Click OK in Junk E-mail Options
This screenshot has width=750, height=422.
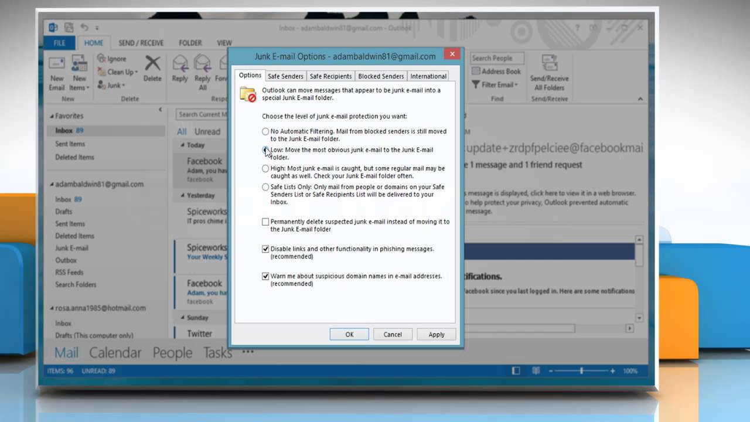pos(349,334)
